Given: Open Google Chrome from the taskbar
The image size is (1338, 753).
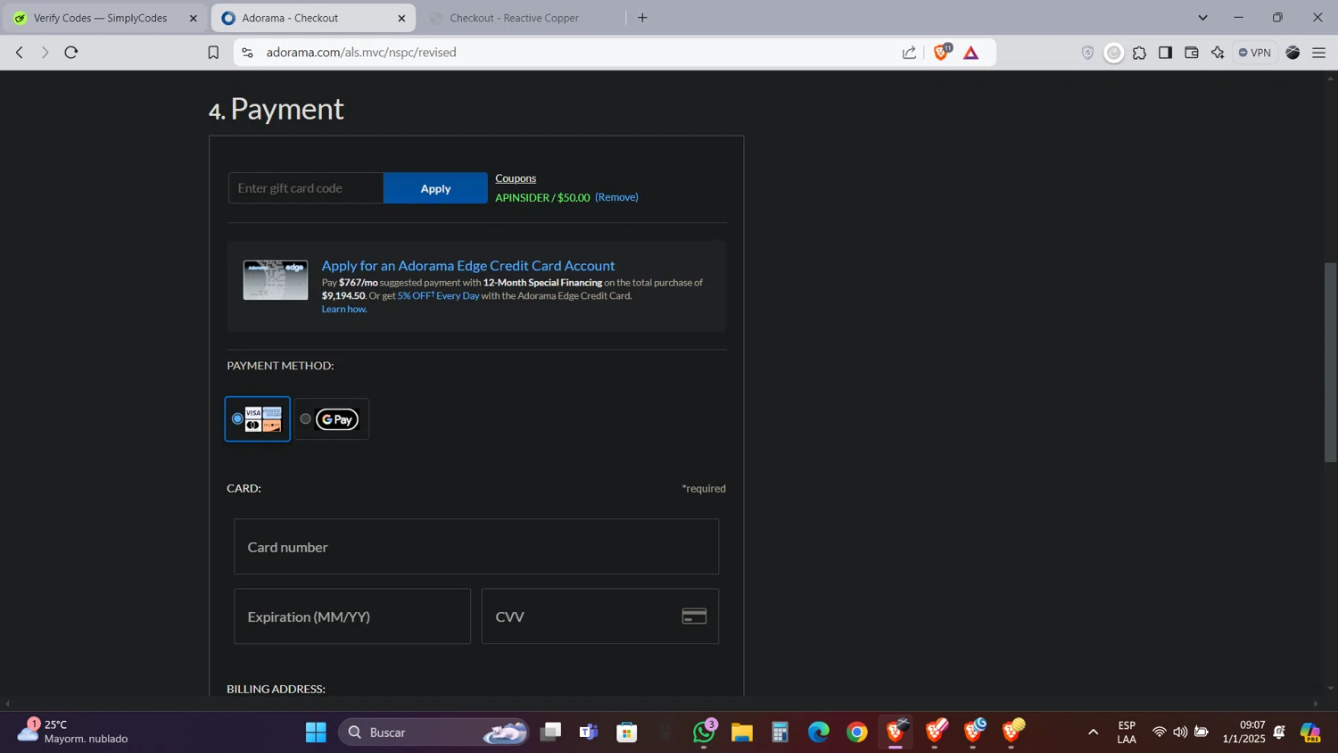Looking at the screenshot, I should pyautogui.click(x=857, y=732).
